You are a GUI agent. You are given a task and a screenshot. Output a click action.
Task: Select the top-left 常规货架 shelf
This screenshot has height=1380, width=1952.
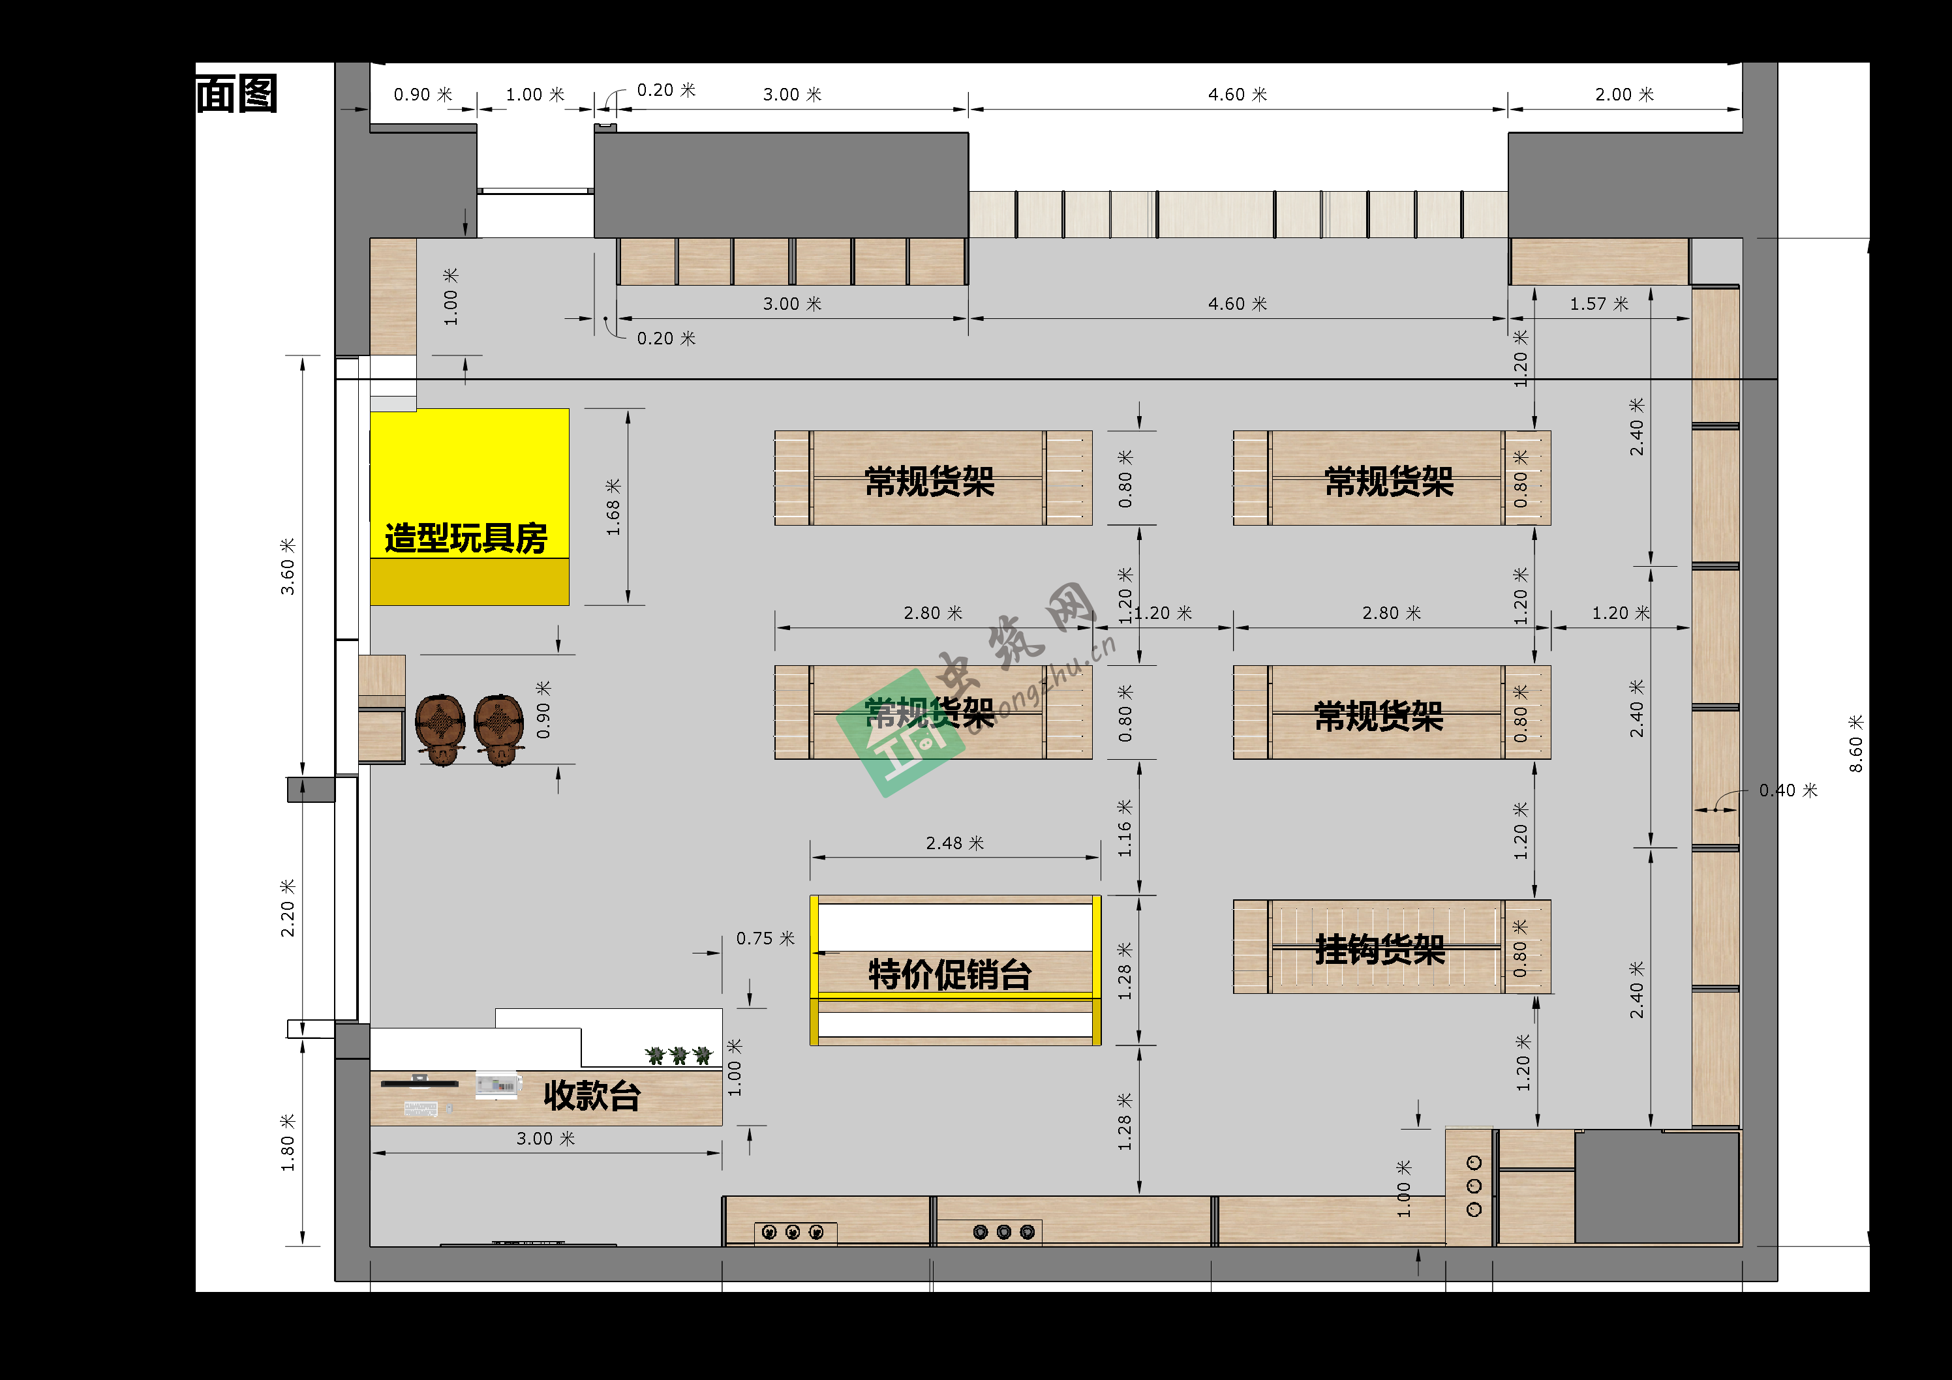[929, 481]
